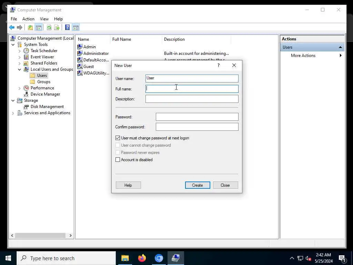The height and width of the screenshot is (265, 353).
Task: Click the Guest user account icon
Action: pyautogui.click(x=80, y=66)
